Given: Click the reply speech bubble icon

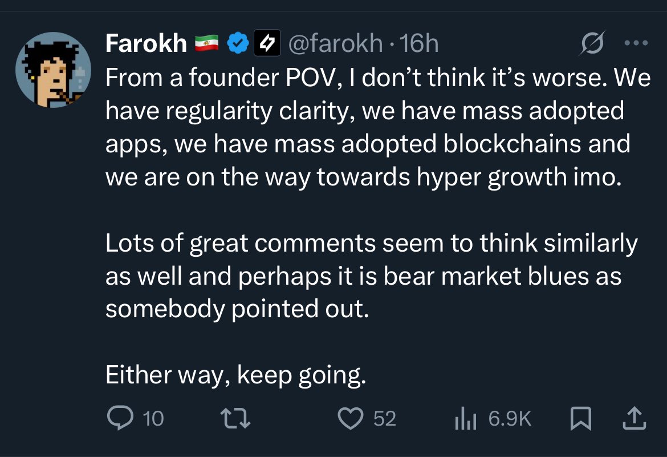Looking at the screenshot, I should coord(120,419).
